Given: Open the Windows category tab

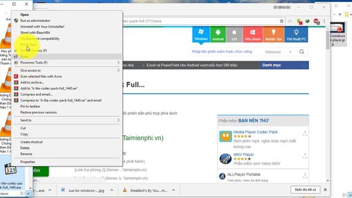Looking at the screenshot, I should point(201,34).
